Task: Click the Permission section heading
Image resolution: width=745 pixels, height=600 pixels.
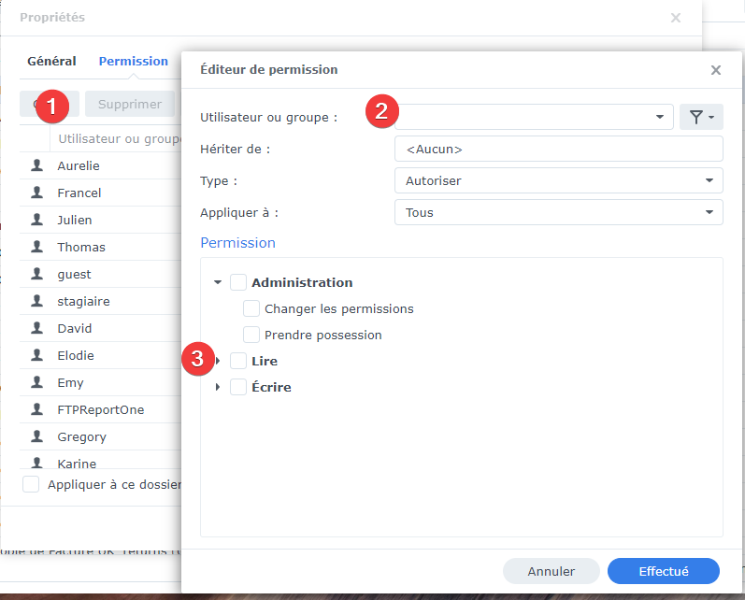Action: point(238,243)
